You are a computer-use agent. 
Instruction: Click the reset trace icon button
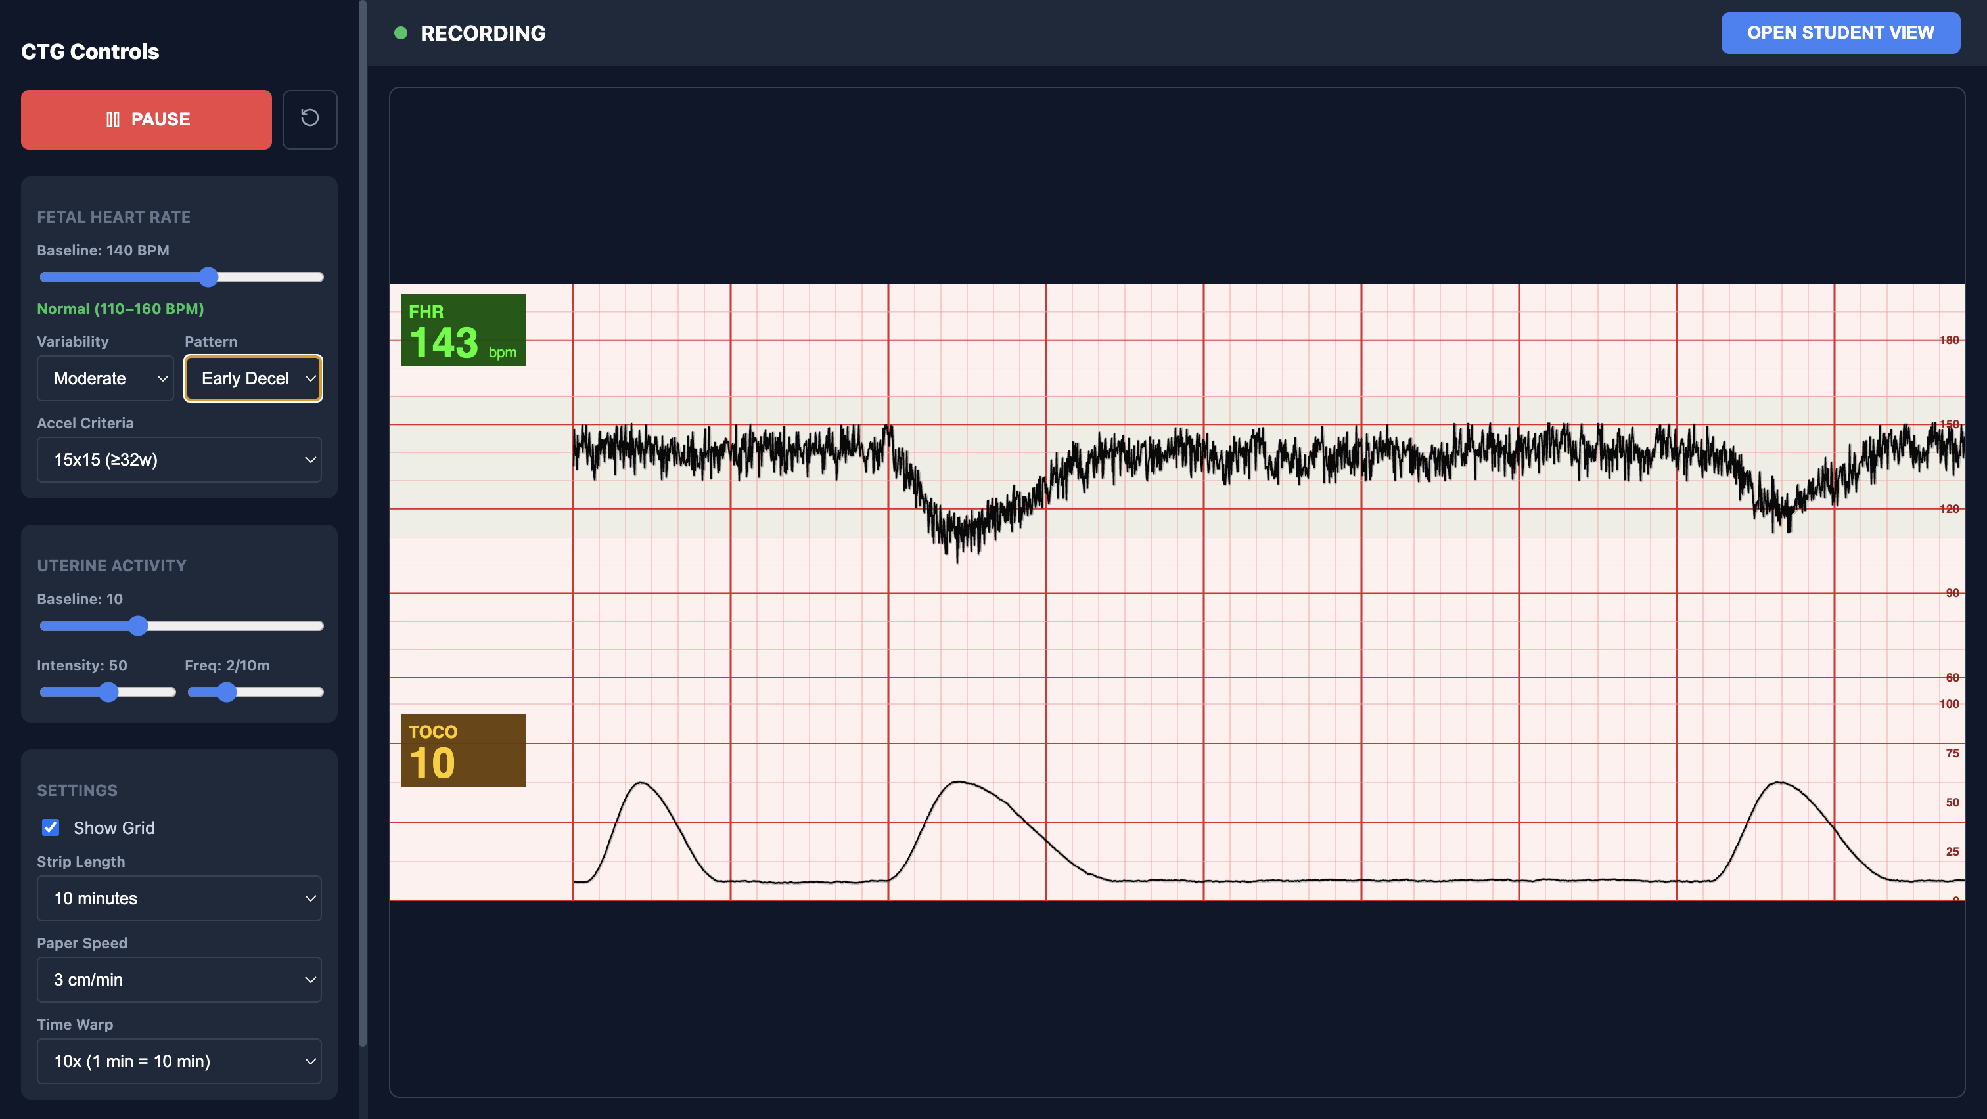click(x=310, y=120)
